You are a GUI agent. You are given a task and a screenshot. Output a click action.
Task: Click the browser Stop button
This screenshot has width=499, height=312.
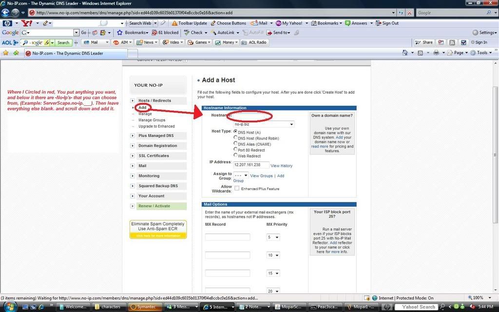(409, 13)
